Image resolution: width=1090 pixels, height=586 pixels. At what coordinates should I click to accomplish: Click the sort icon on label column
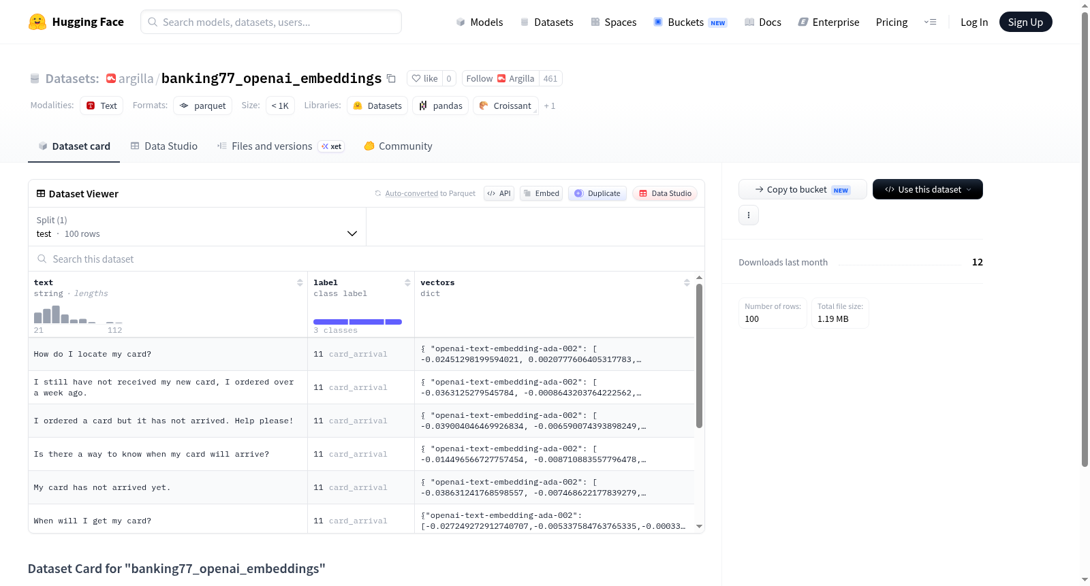[407, 282]
